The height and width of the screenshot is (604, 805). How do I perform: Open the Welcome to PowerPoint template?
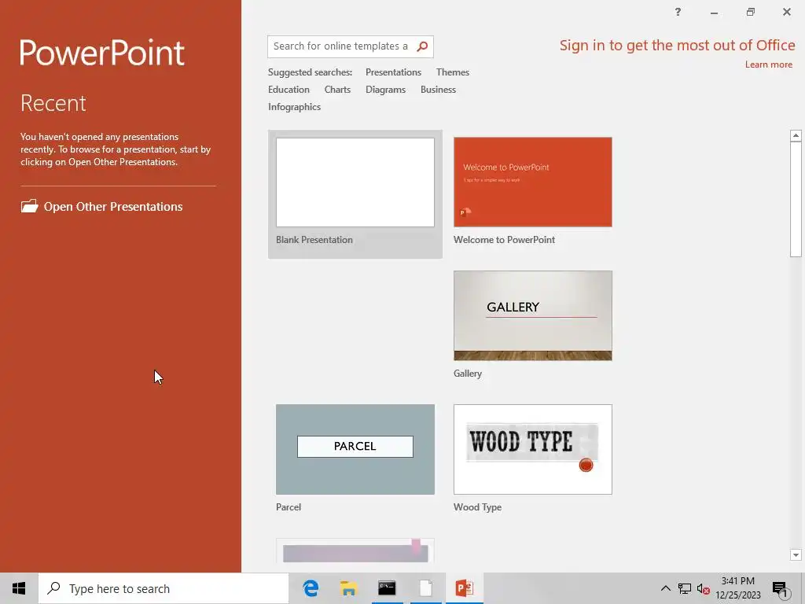tap(533, 182)
